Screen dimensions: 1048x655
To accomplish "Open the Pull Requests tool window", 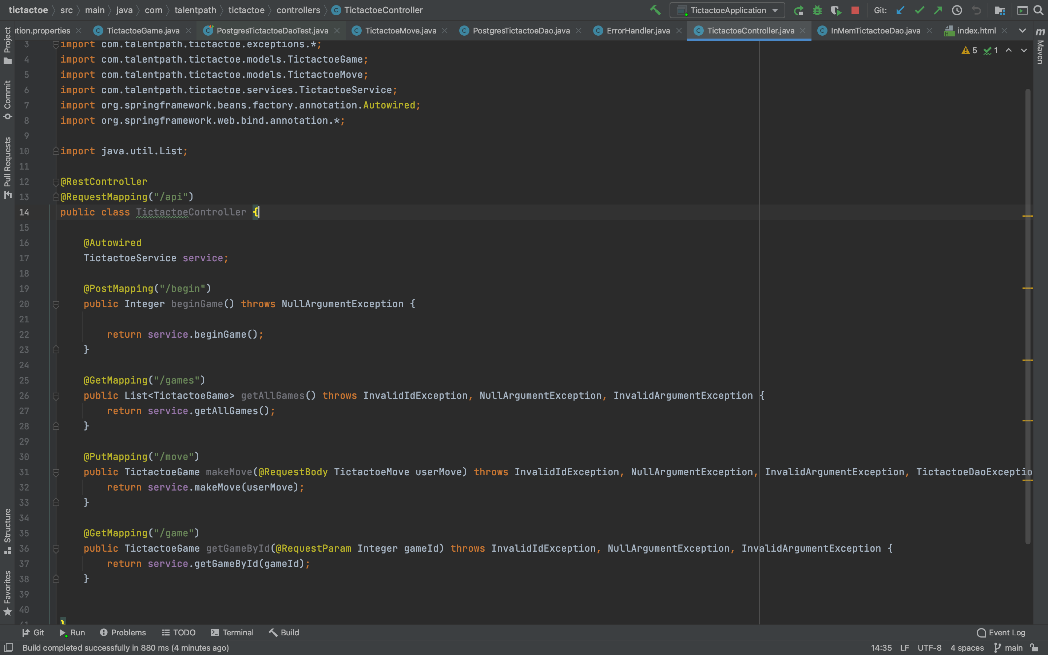I will pos(7,168).
